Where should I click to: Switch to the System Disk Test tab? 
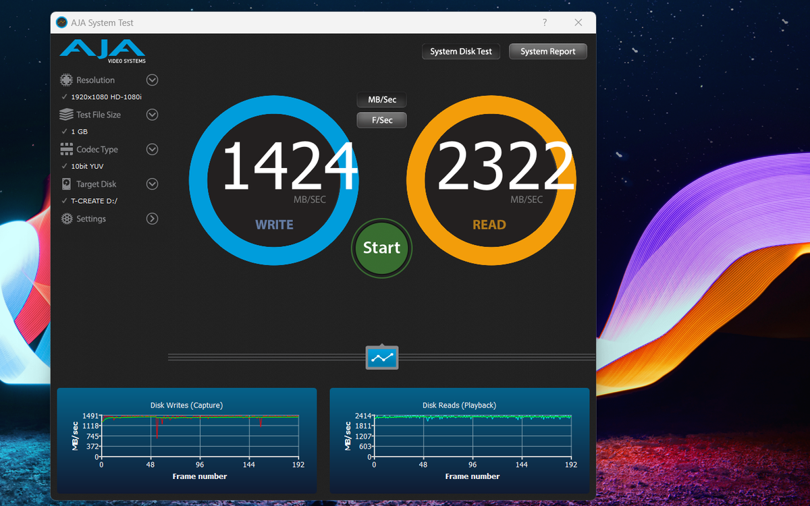[460, 51]
